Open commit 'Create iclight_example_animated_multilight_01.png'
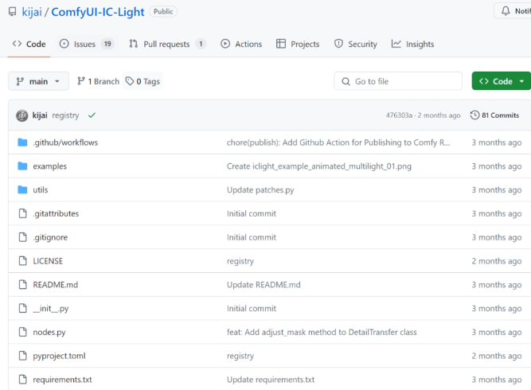The width and height of the screenshot is (531, 390). 319,166
